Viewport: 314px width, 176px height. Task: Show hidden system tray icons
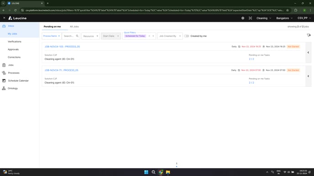point(267,172)
